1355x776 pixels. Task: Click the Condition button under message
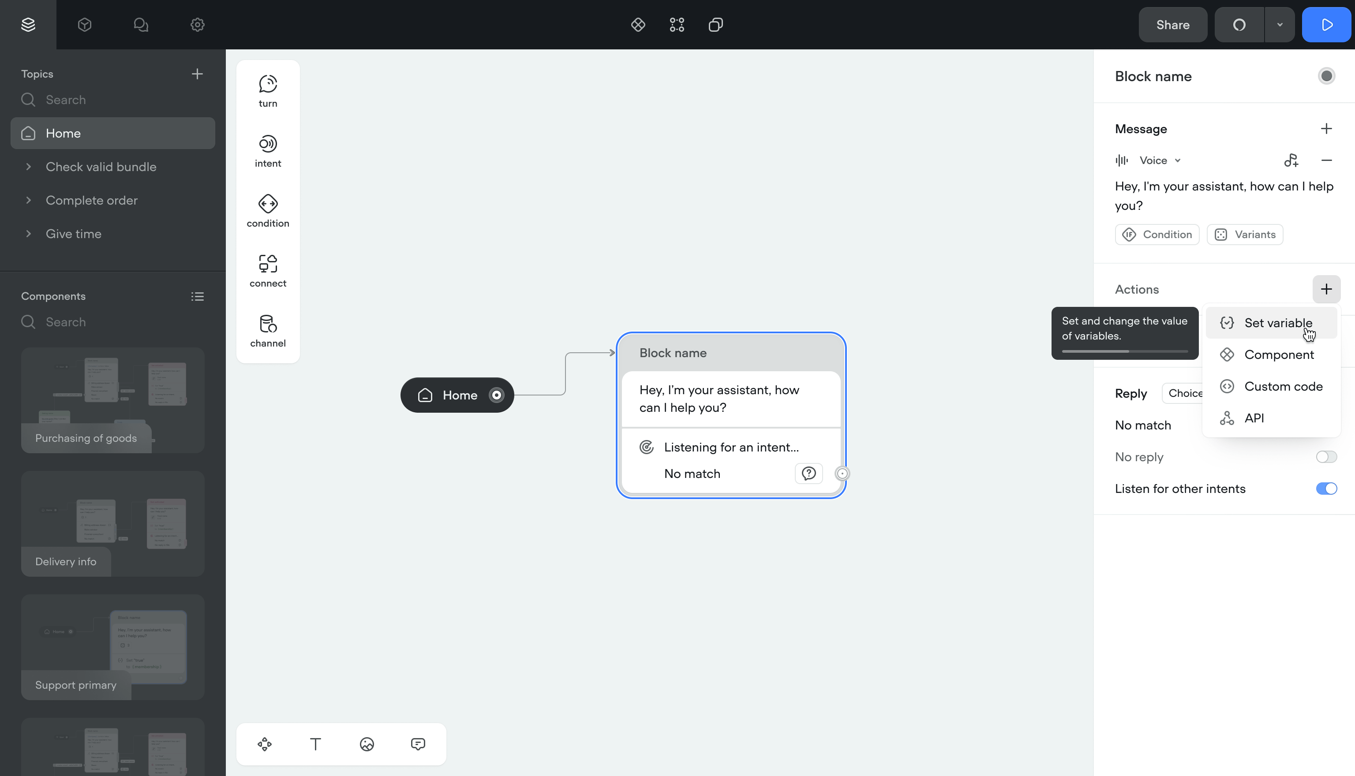click(1157, 235)
